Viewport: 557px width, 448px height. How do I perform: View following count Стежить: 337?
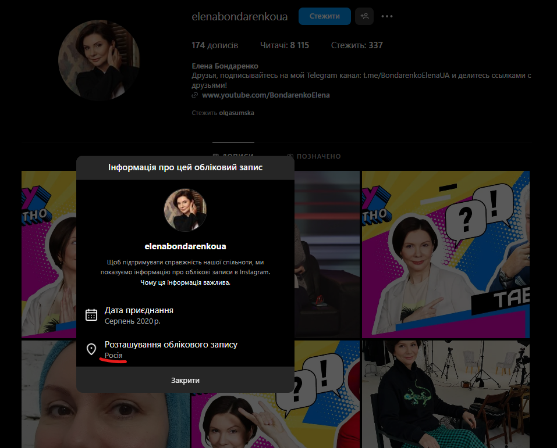click(357, 45)
